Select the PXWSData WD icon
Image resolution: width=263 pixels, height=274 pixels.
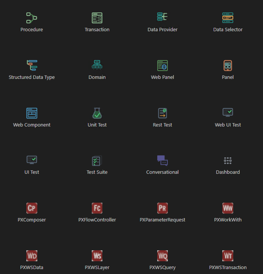coord(32,256)
